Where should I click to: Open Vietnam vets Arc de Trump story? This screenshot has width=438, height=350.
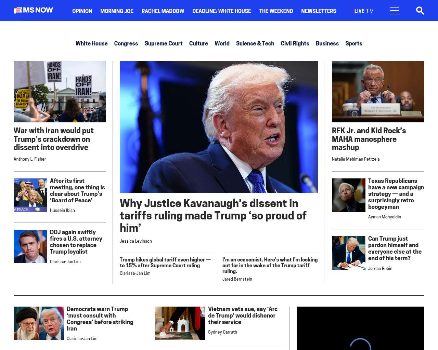pyautogui.click(x=242, y=315)
